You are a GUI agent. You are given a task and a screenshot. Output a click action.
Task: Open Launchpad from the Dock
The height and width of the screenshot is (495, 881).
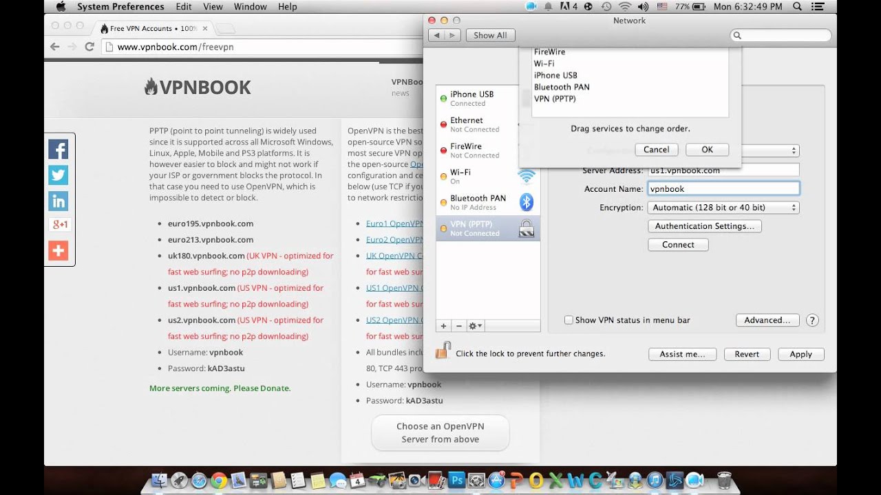click(x=179, y=480)
